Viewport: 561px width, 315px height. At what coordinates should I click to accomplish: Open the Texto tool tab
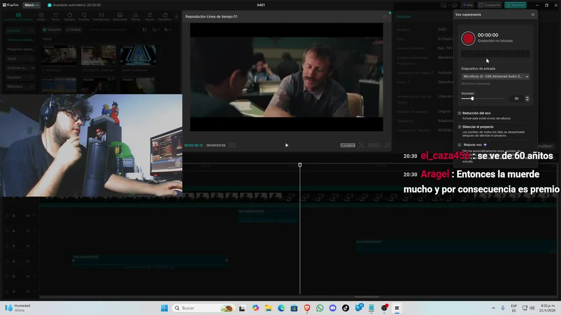[x=55, y=17]
